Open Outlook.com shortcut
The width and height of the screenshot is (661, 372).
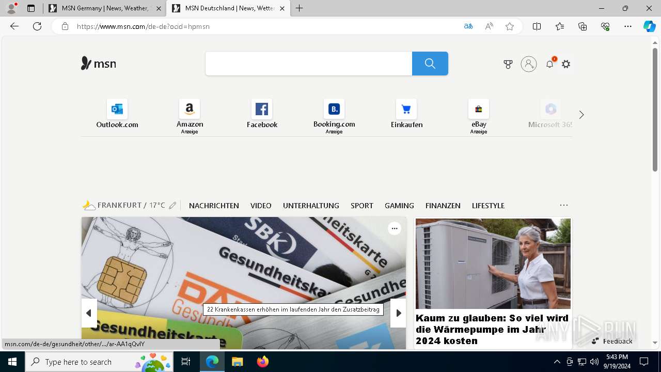pos(117,114)
